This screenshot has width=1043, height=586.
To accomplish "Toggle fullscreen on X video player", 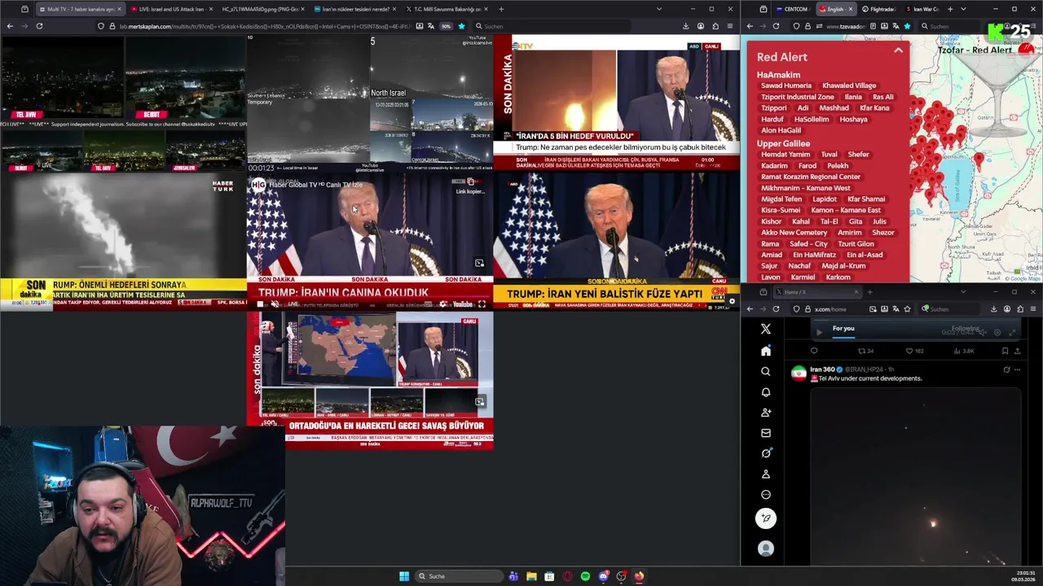I will point(1012,332).
